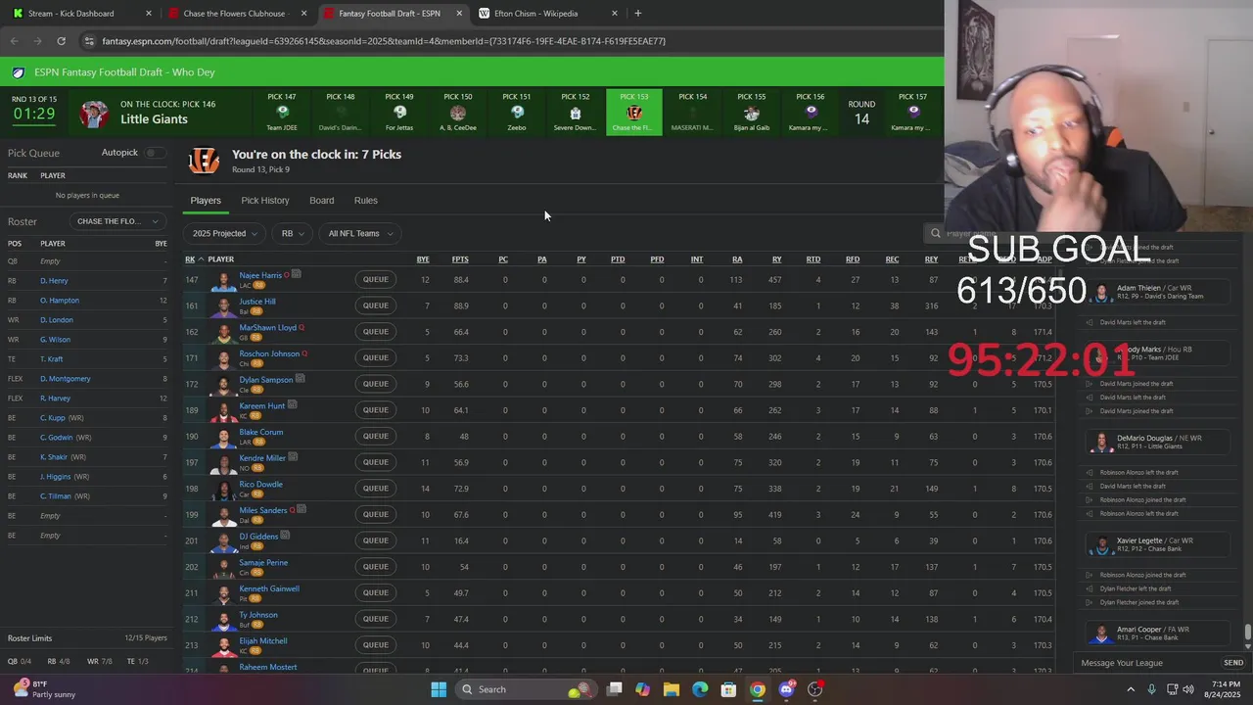Open the Rules tab
1253x705 pixels.
pyautogui.click(x=366, y=201)
